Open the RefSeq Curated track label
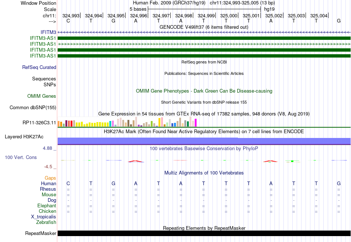 (39, 67)
